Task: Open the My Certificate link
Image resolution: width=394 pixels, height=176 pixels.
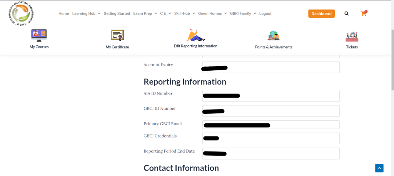Action: point(117,47)
